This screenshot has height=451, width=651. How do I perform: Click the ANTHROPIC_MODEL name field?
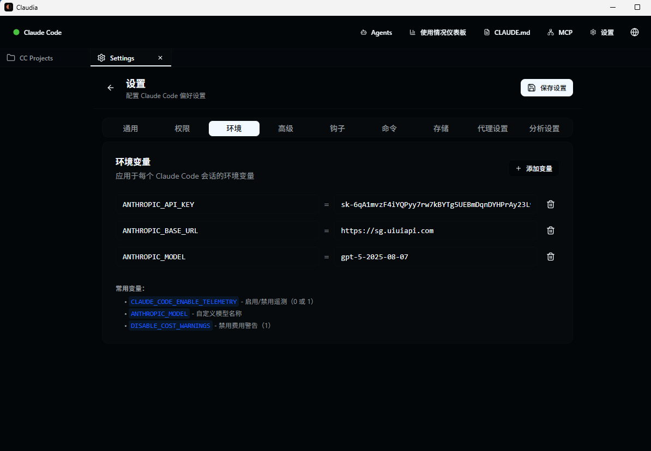[x=217, y=257]
